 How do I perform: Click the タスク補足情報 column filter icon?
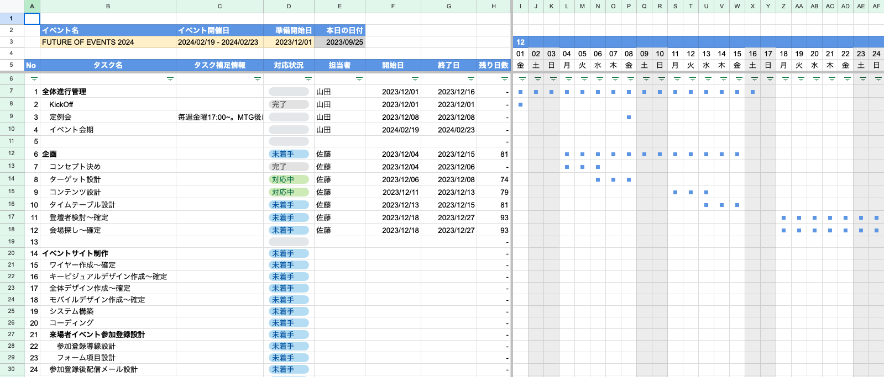257,79
